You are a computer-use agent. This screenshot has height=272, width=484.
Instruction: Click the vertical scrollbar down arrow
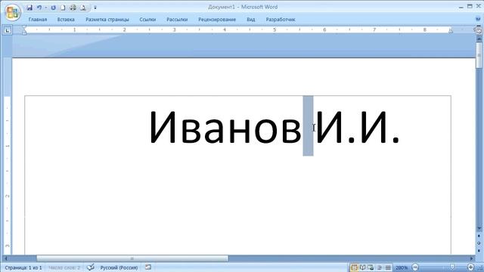coord(479,228)
